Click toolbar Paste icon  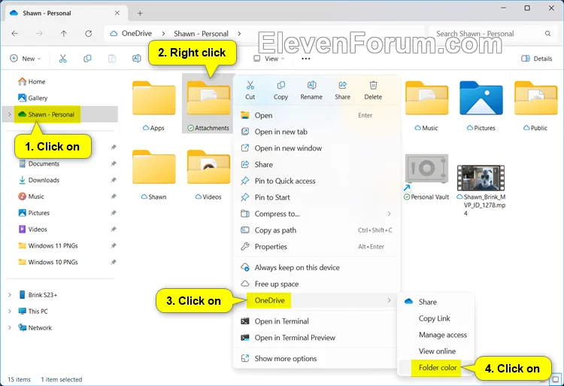(x=112, y=58)
